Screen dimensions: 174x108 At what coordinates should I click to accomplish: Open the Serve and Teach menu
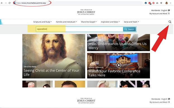pyautogui.click(x=131, y=22)
